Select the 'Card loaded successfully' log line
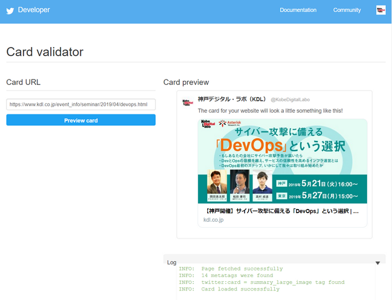Viewport: 392px width, 300px height. click(229, 289)
